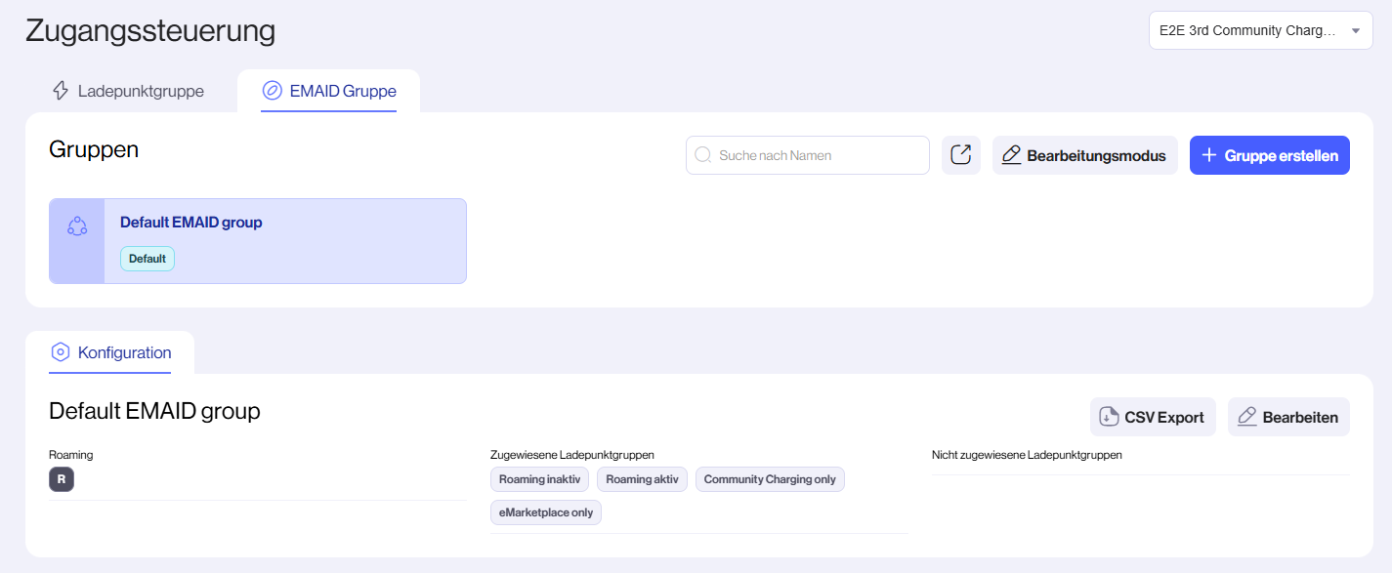Click the magnifier icon in the search box

702,154
